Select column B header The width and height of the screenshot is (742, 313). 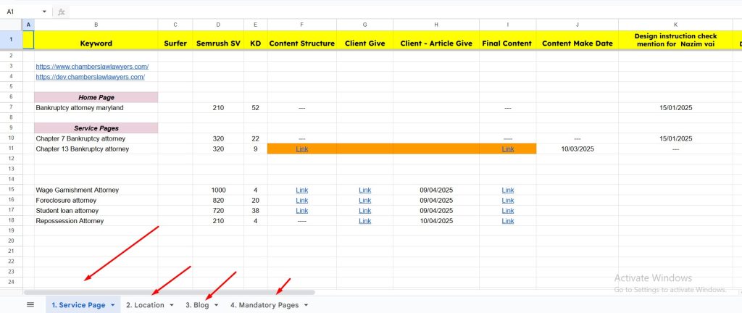[x=96, y=25]
